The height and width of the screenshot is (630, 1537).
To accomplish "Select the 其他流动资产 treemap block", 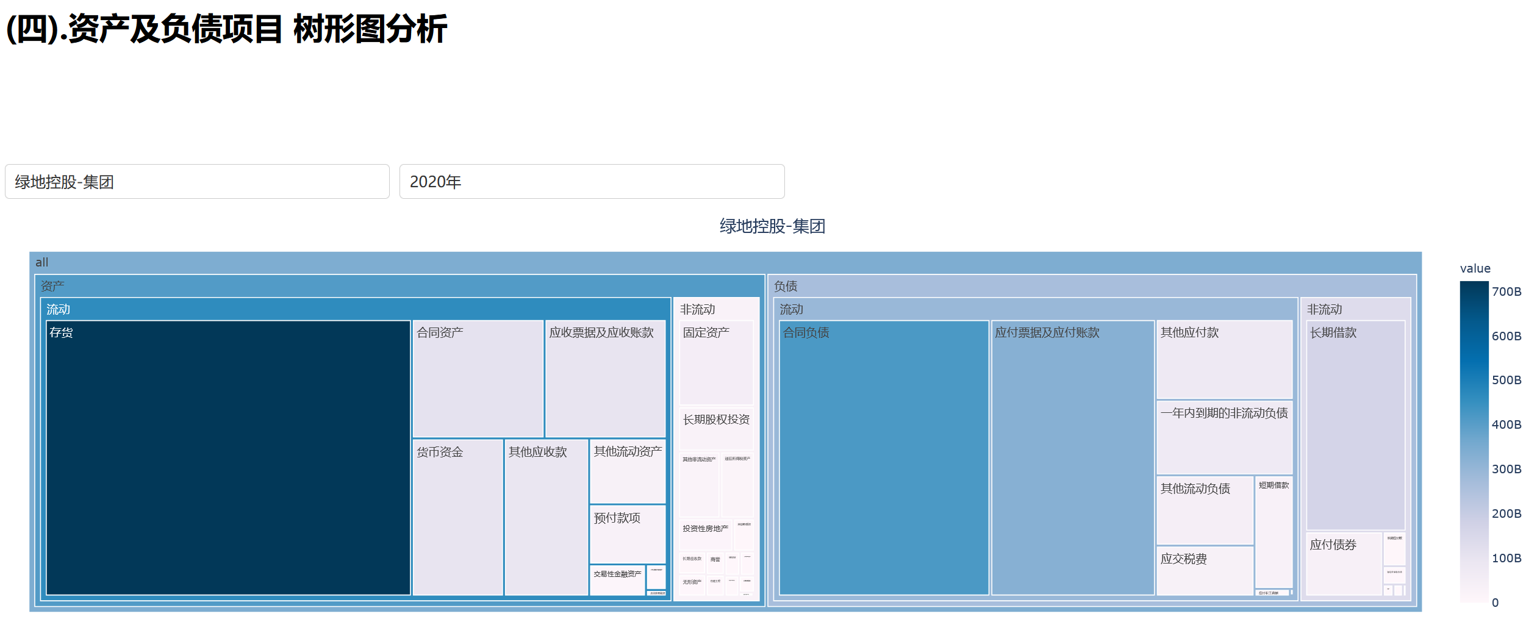I will (x=628, y=471).
